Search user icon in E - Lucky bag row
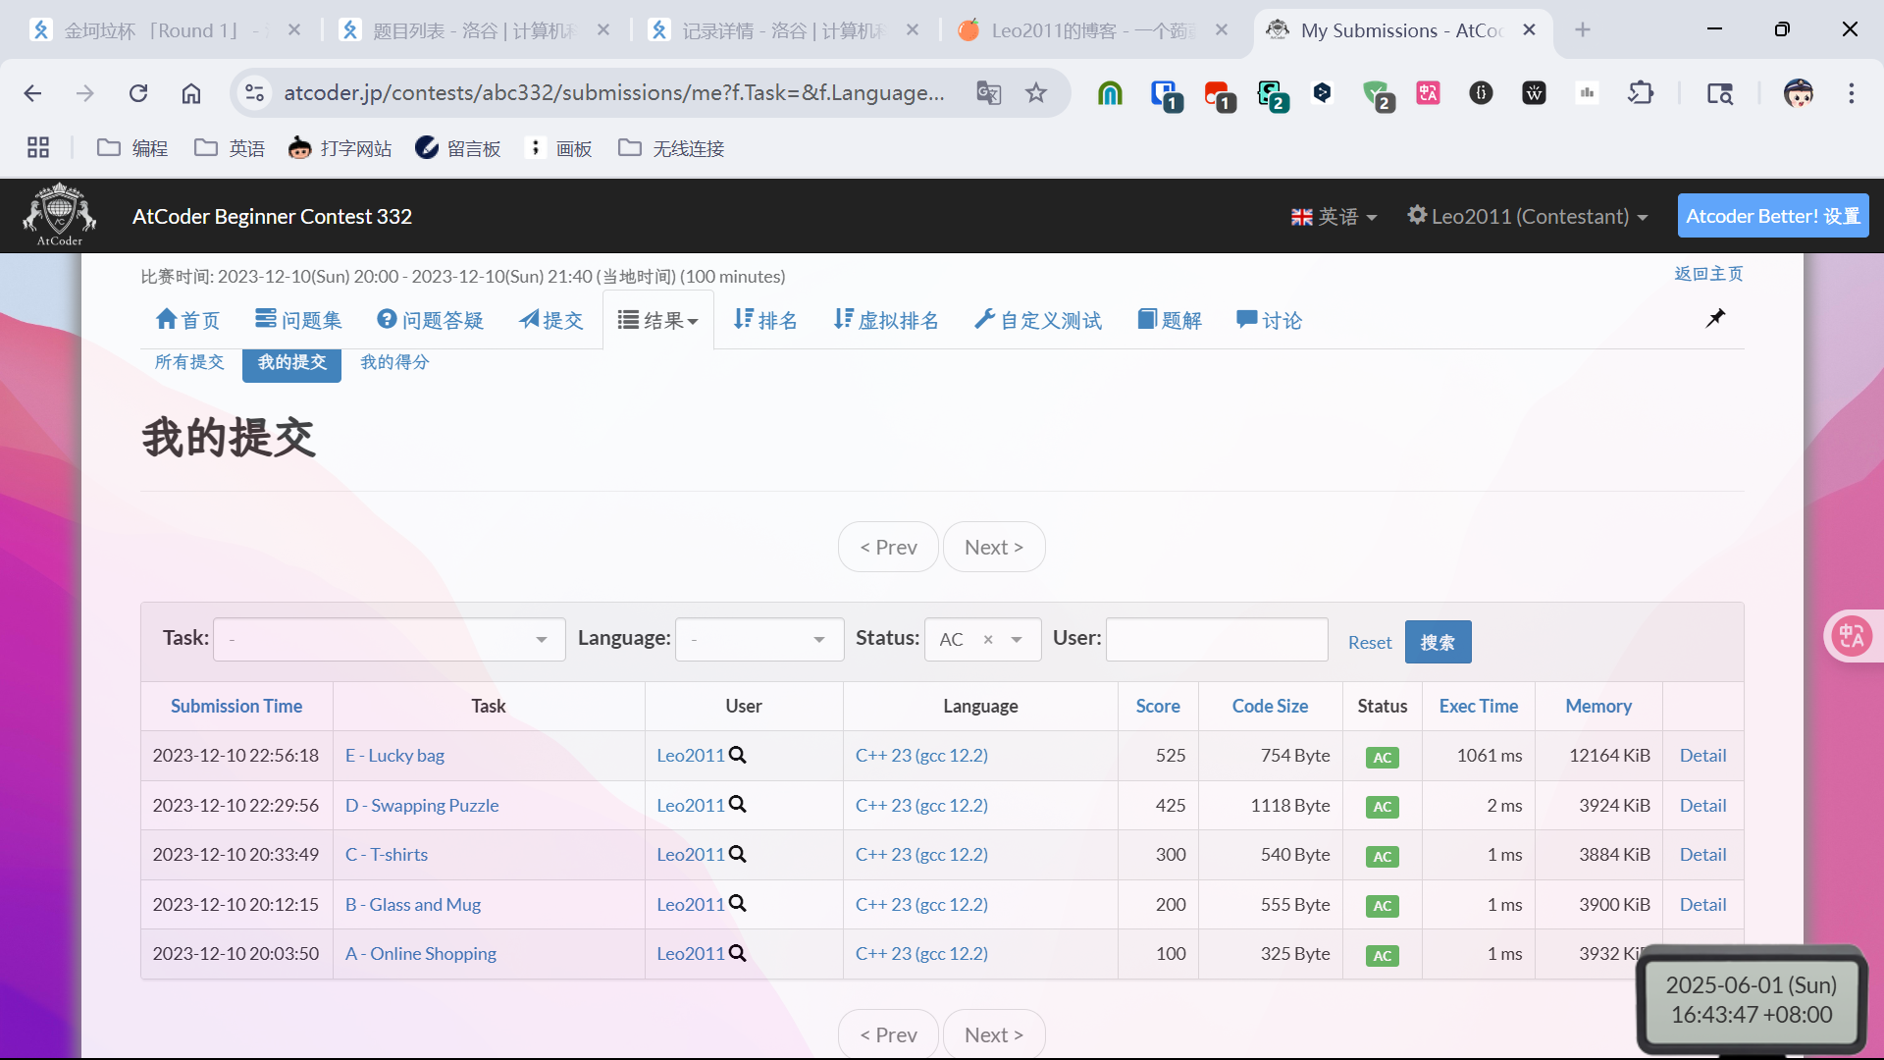1884x1060 pixels. 738,755
